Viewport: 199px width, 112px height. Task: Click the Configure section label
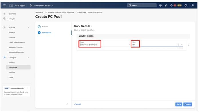coord(12,57)
